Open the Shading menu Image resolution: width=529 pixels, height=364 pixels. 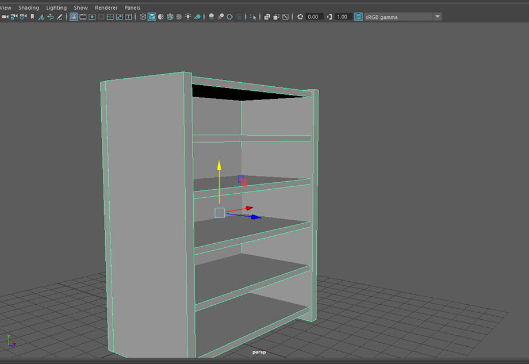point(28,7)
